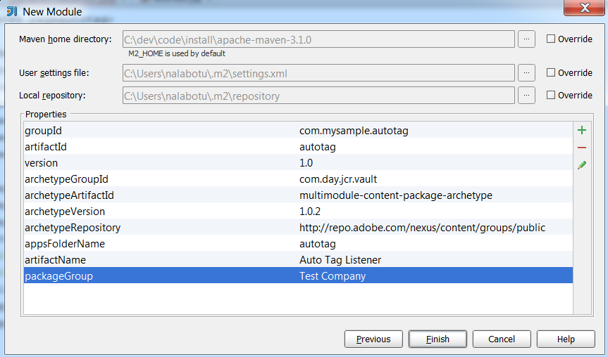The width and height of the screenshot is (608, 357).
Task: Click the edit property pencil icon
Action: pos(582,164)
